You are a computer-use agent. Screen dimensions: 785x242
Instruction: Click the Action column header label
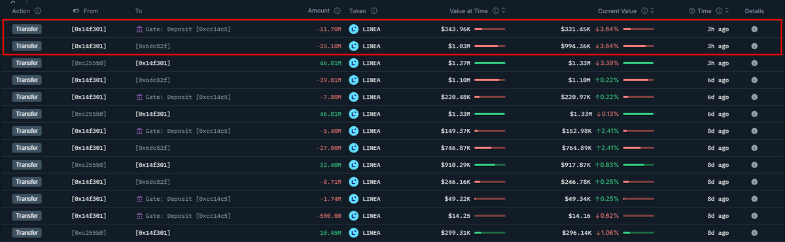point(21,11)
